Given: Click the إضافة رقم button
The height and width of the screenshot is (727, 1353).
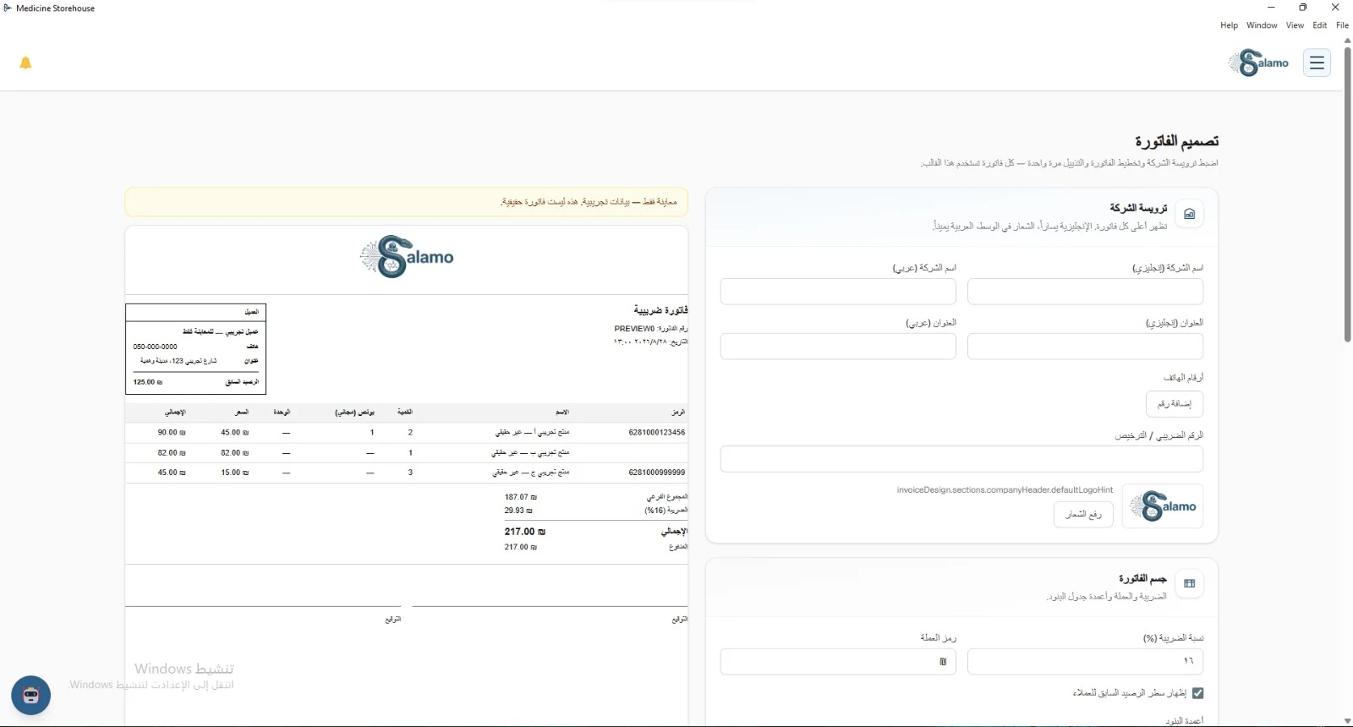Looking at the screenshot, I should click(x=1175, y=404).
